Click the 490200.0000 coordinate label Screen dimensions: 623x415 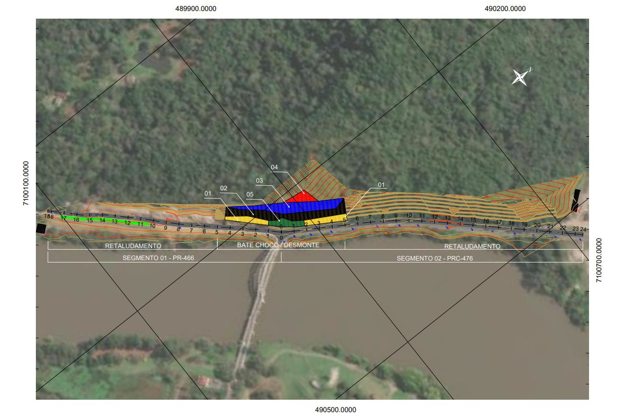[505, 9]
